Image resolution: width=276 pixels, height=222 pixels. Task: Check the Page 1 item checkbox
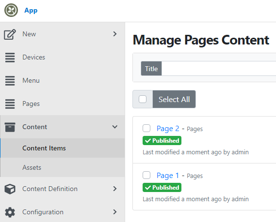(x=146, y=175)
